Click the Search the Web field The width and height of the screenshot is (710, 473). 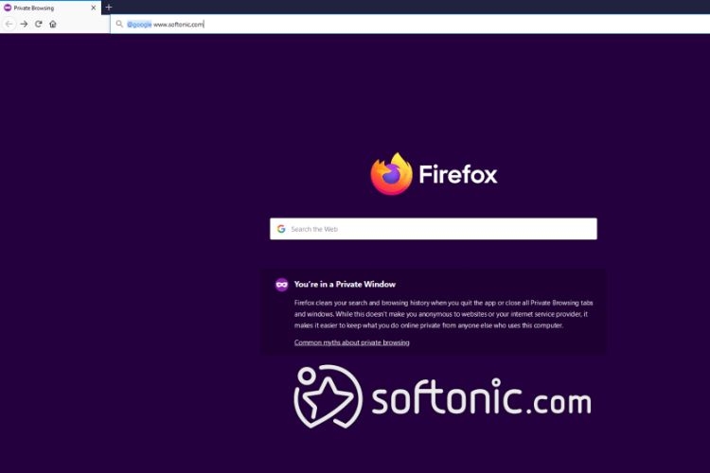pyautogui.click(x=434, y=229)
